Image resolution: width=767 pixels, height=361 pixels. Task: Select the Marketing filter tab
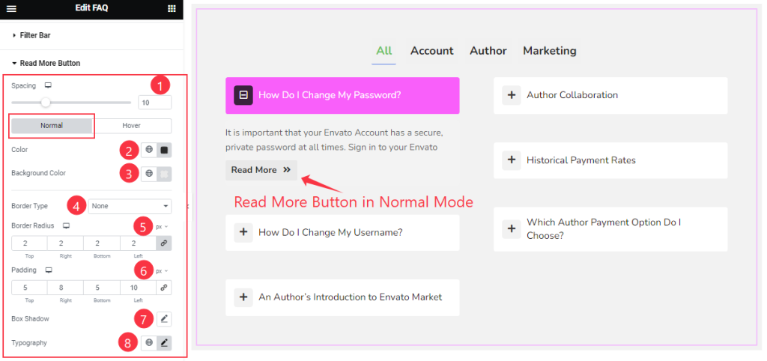tap(549, 51)
